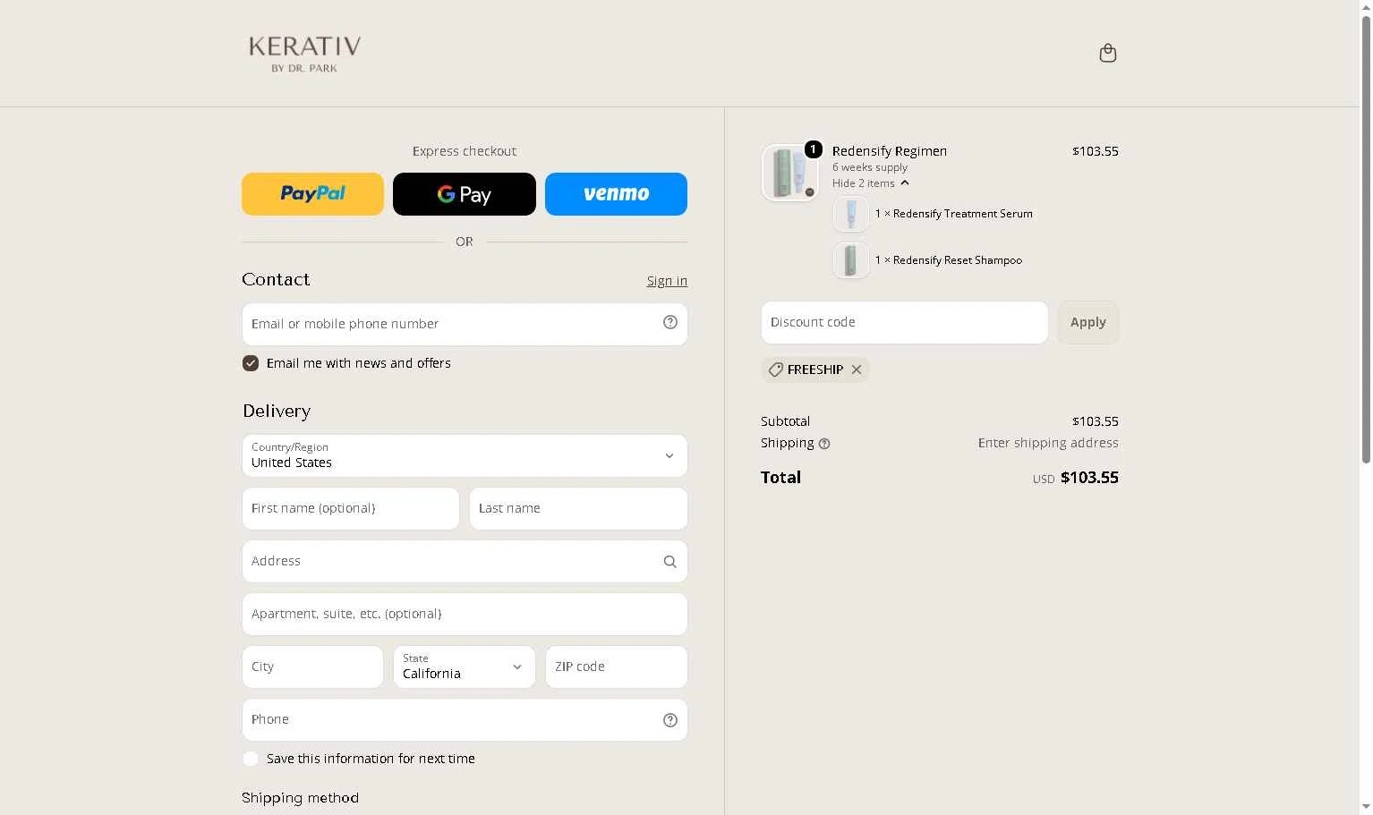Focus the Last name field
The image size is (1373, 815).
(x=578, y=508)
